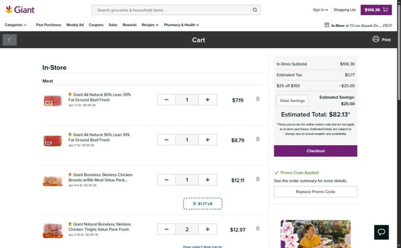Image resolution: width=401 pixels, height=248 pixels.
Task: Increase quantity of 90% Lean Ground Beef
Action: click(x=207, y=140)
